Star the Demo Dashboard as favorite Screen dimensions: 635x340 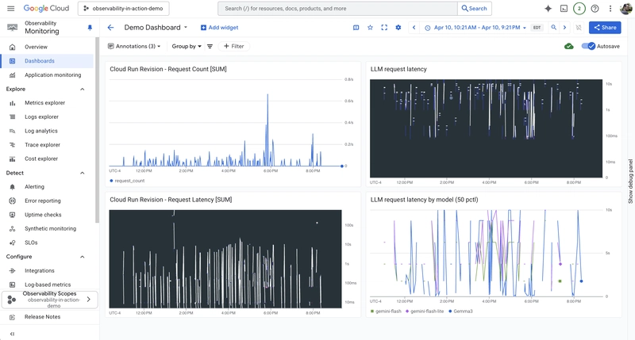370,27
